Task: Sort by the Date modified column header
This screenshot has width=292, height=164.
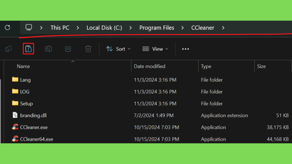Action: pyautogui.click(x=149, y=66)
